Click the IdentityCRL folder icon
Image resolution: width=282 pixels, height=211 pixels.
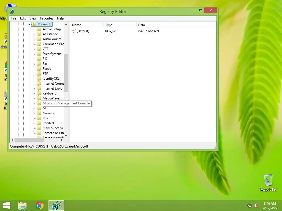tap(39, 78)
